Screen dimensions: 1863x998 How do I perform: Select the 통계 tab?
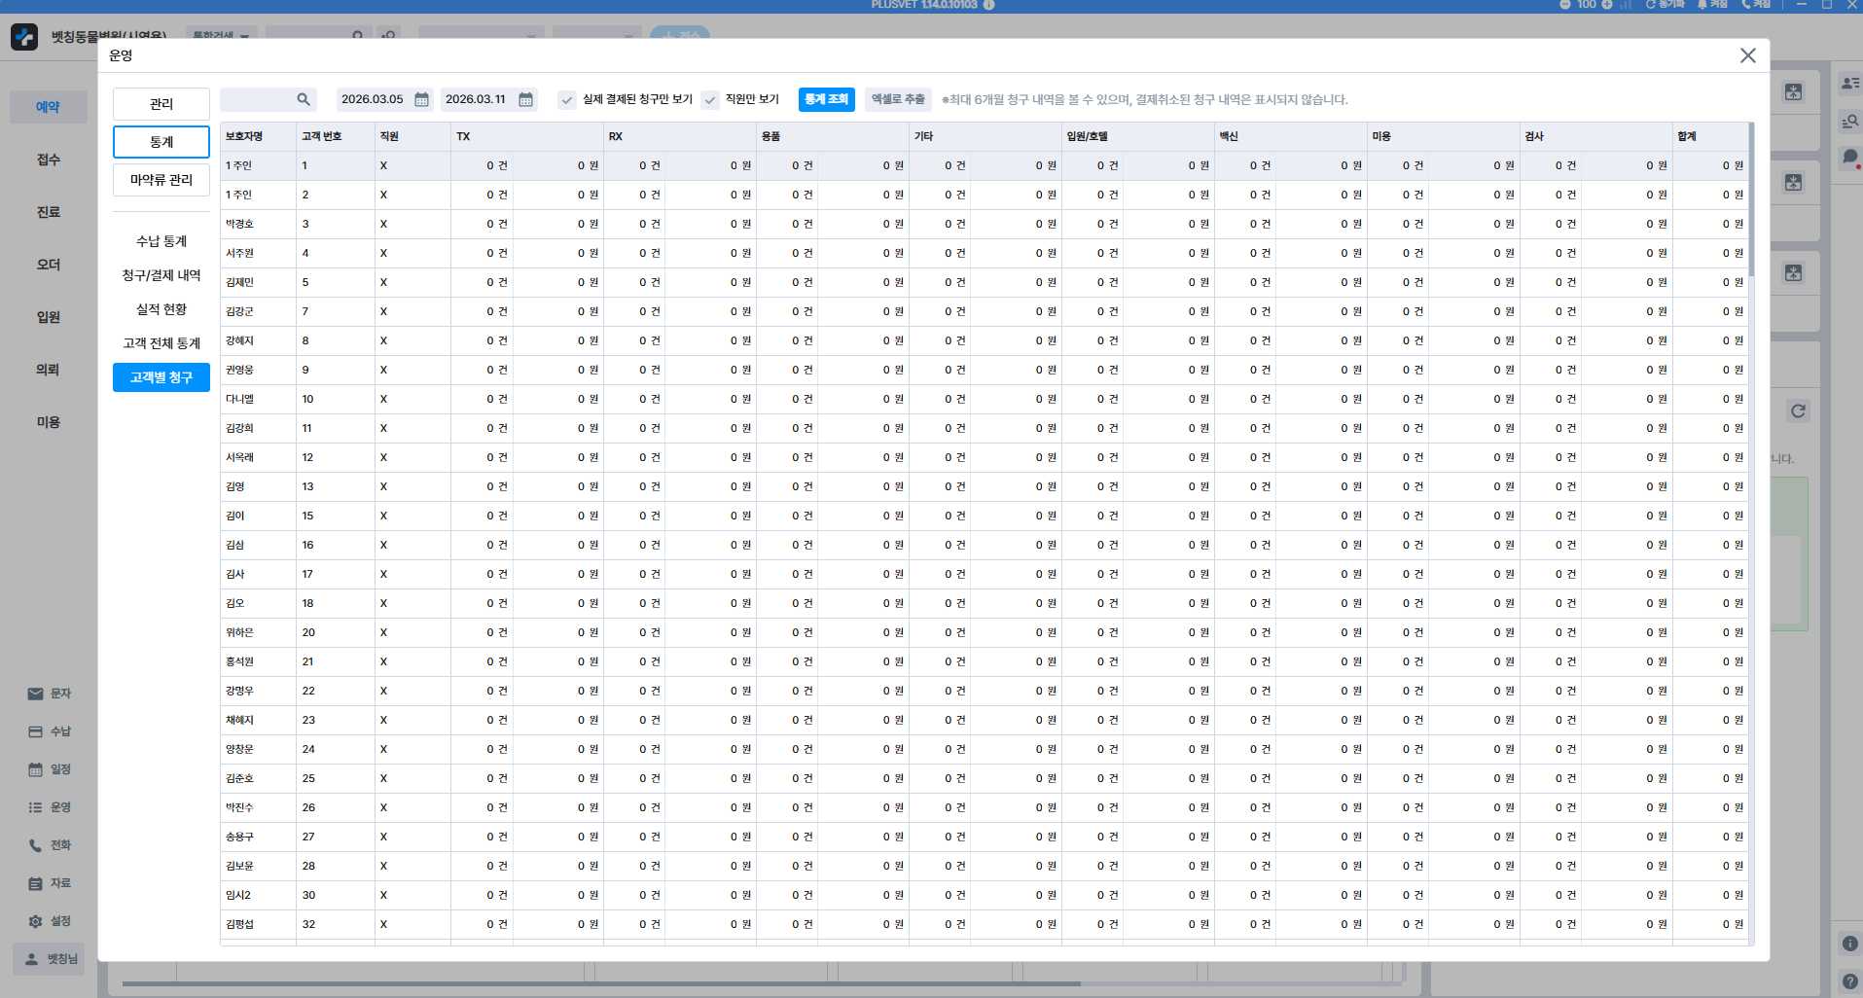[x=161, y=142]
